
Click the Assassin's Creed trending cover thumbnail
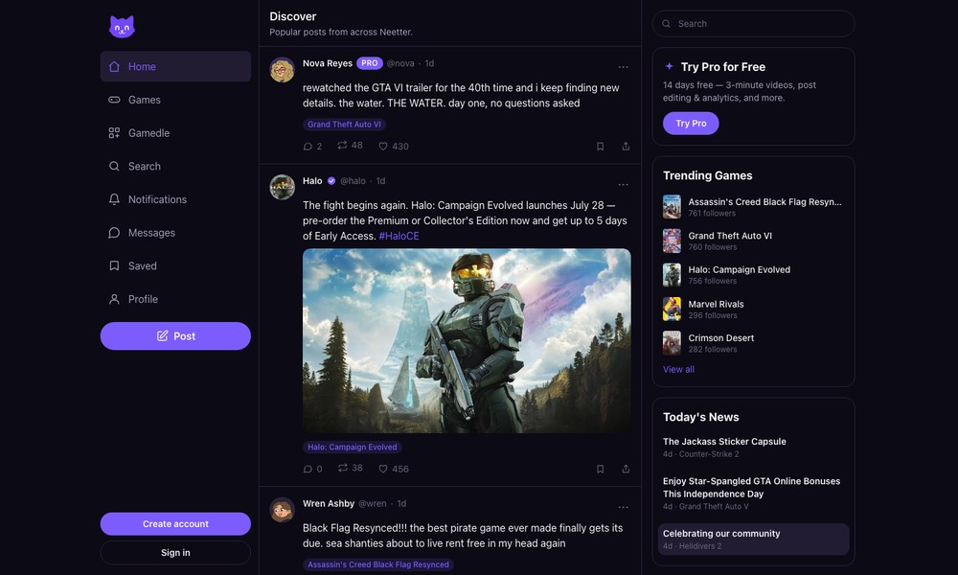pos(673,207)
